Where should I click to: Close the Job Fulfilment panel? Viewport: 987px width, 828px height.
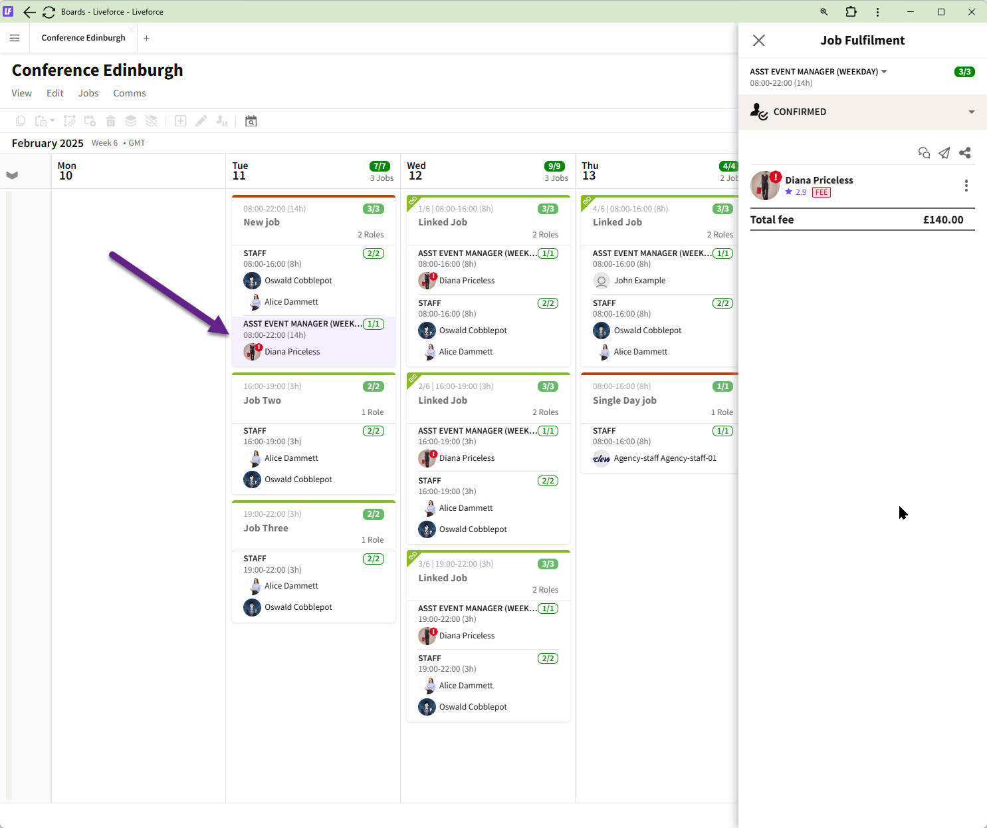758,41
